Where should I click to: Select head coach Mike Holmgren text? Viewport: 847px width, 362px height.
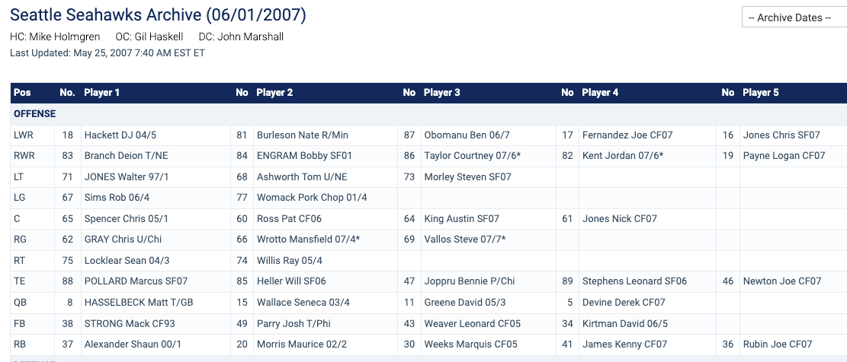pos(55,37)
